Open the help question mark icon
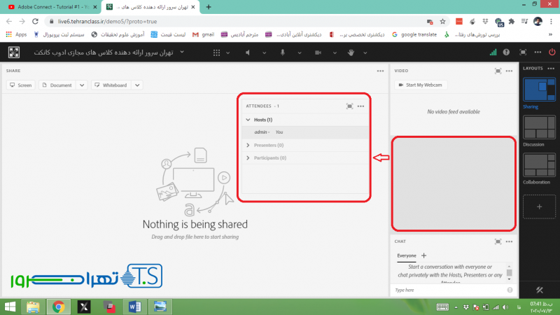 (505, 52)
